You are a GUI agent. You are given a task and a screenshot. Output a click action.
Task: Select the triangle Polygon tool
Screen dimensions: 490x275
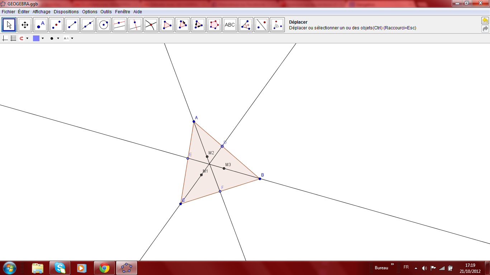[x=167, y=25]
